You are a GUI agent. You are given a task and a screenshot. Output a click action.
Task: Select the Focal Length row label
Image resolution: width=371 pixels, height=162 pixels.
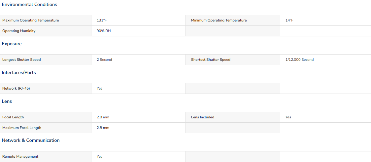pos(13,117)
